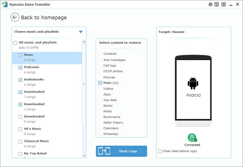Click the Syncios app logo
243x167 pixels.
pos(4,4)
